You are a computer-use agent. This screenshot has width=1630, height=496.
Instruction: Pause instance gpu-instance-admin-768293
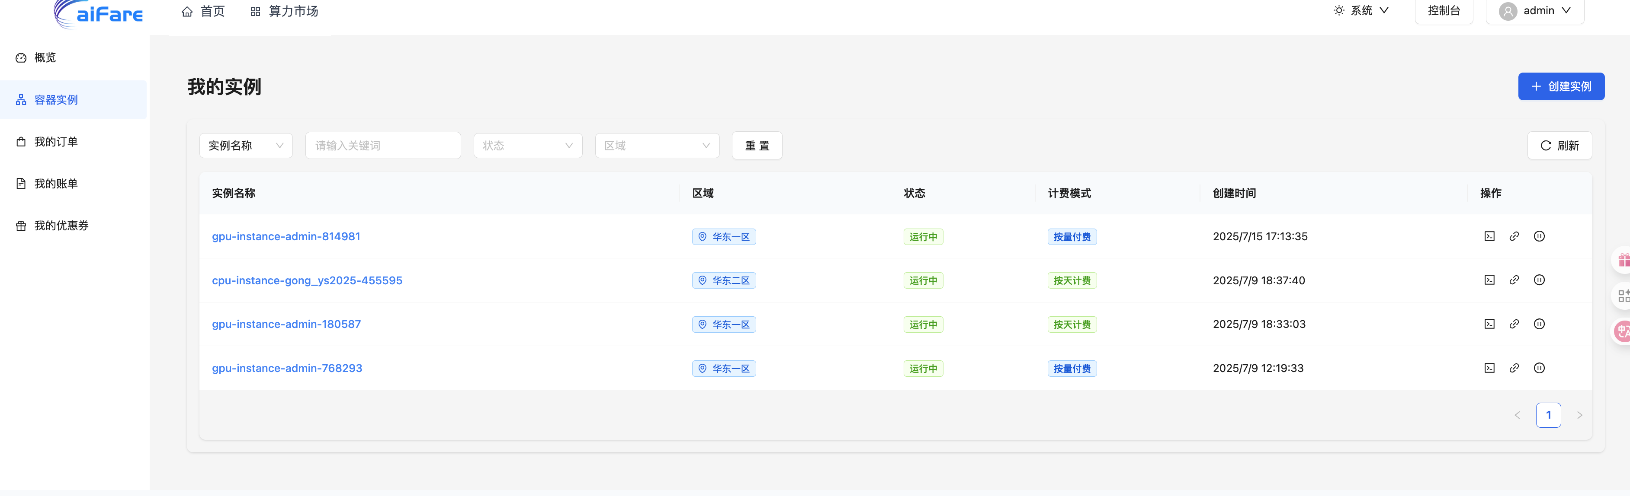tap(1539, 368)
